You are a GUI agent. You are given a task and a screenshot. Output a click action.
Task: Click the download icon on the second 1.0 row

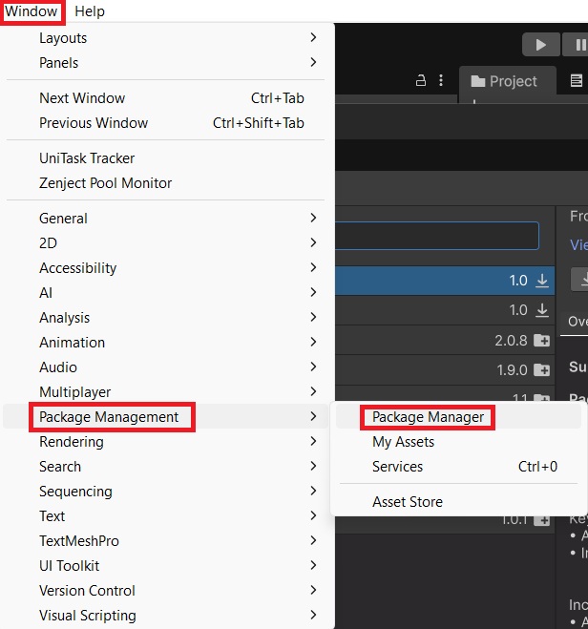point(542,310)
